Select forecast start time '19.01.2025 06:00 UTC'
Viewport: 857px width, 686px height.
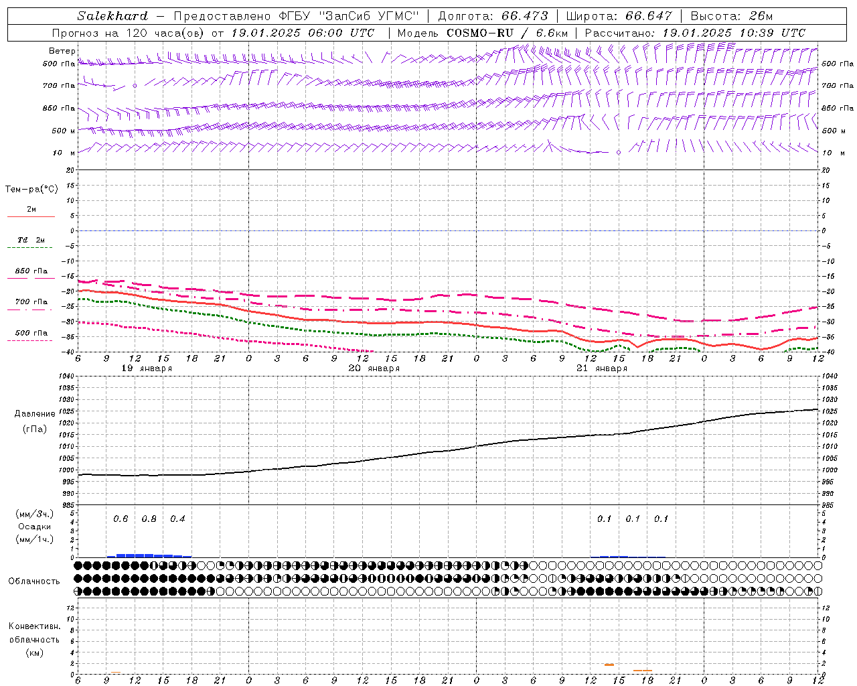(x=303, y=33)
